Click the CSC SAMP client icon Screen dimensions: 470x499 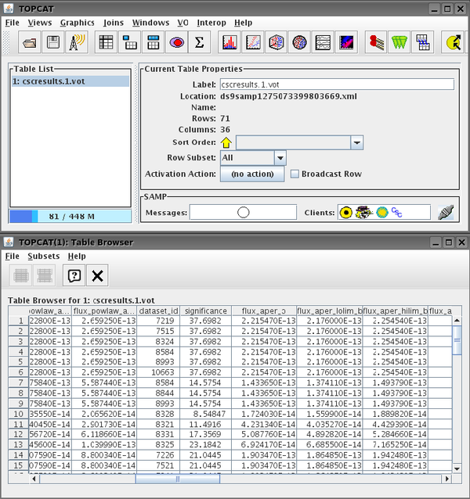(x=396, y=212)
